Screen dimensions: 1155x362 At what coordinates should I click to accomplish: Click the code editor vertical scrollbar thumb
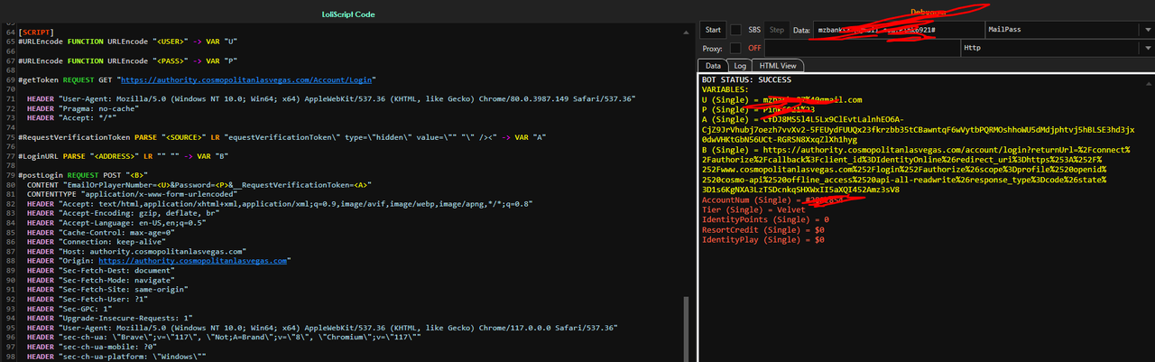point(687,328)
